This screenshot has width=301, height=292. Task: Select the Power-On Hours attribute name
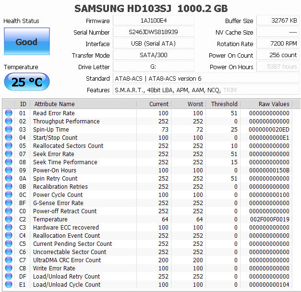tap(55, 170)
